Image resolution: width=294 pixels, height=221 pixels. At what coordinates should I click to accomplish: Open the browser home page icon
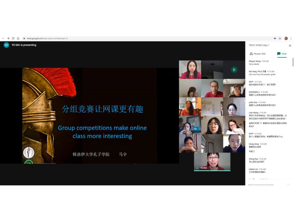(18, 38)
